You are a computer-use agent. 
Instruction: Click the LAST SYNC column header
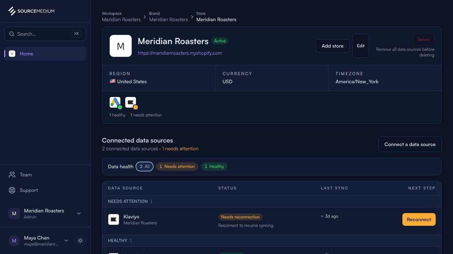pyautogui.click(x=334, y=188)
